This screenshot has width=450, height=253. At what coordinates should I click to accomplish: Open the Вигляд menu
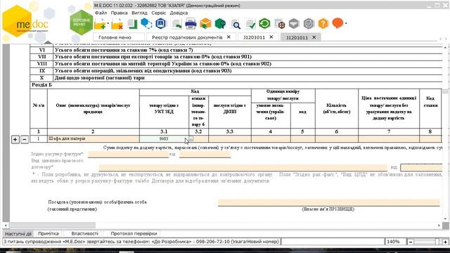(x=139, y=13)
